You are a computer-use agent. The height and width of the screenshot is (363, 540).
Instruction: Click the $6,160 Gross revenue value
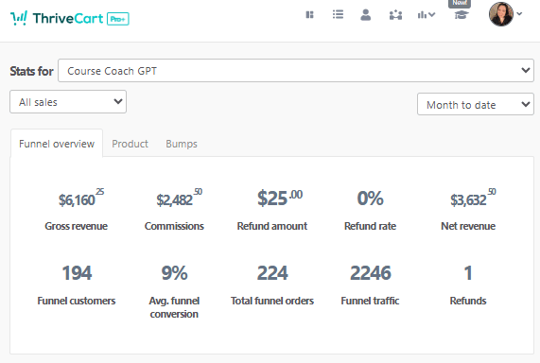pyautogui.click(x=81, y=198)
